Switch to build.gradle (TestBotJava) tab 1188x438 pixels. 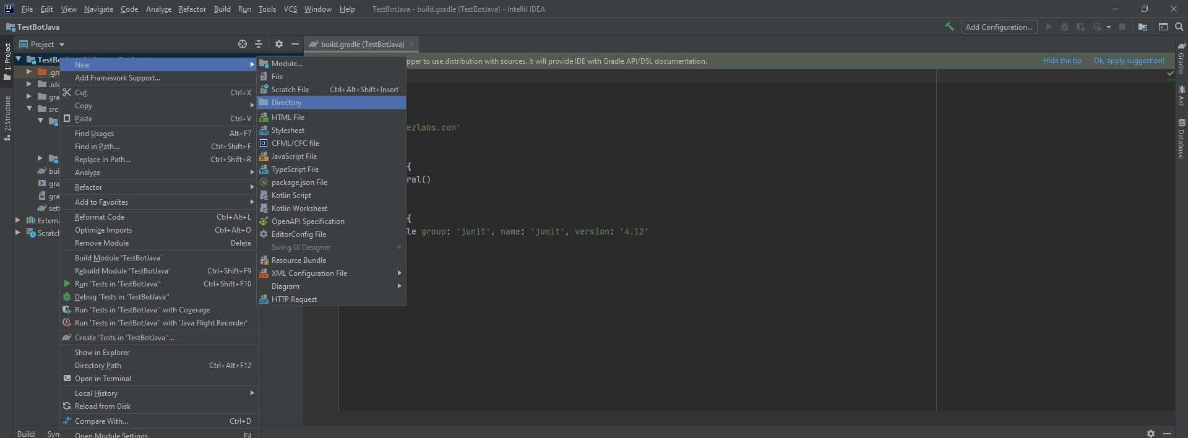(x=361, y=44)
